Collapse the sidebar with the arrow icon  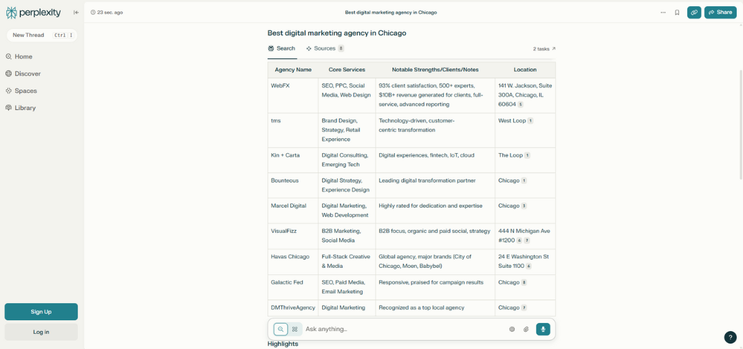click(76, 12)
